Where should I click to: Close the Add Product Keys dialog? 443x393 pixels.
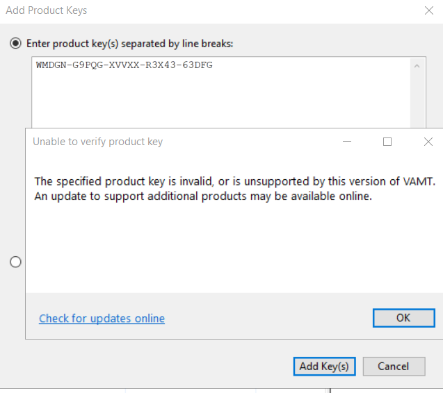[x=429, y=10]
